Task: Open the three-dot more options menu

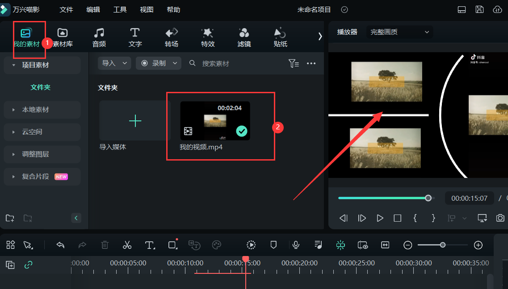Action: click(311, 63)
